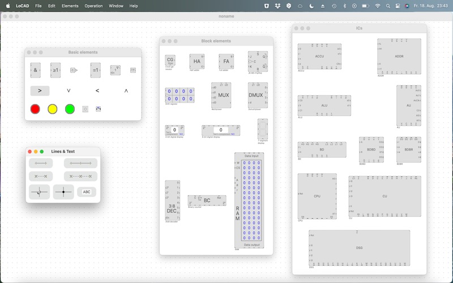The image size is (453, 283).
Task: Pick the CPU integrated circuit
Action: [317, 196]
